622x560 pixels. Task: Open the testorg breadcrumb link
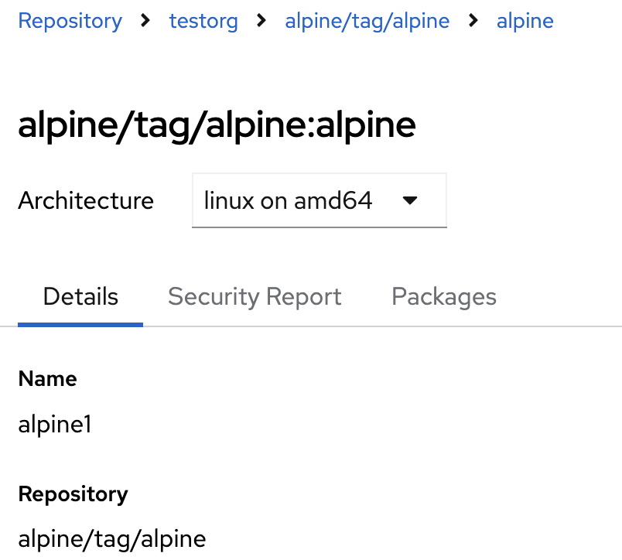[203, 21]
